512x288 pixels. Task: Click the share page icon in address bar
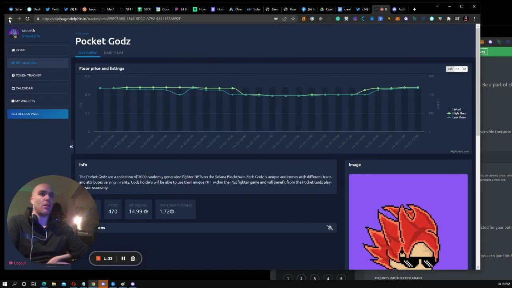tap(284, 19)
